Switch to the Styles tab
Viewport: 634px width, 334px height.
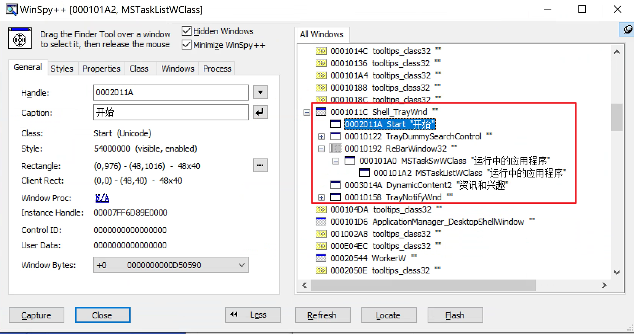(62, 69)
